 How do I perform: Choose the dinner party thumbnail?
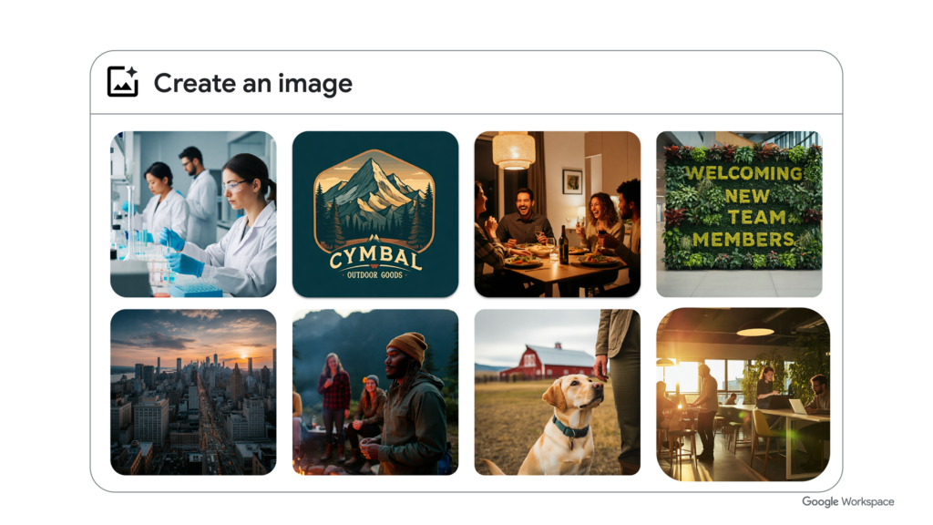(x=557, y=214)
